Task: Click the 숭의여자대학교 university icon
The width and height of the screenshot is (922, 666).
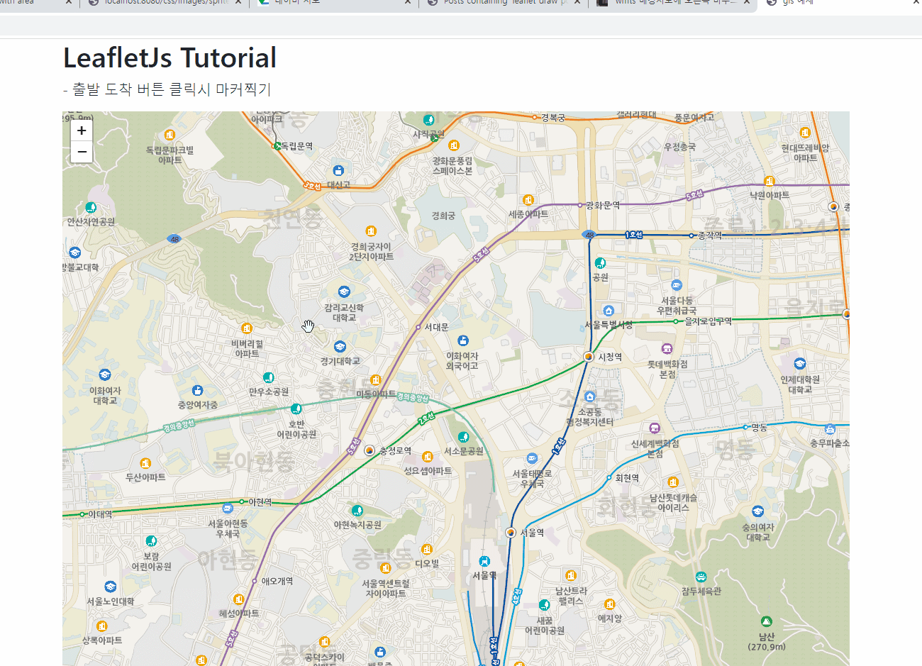Action: (758, 512)
